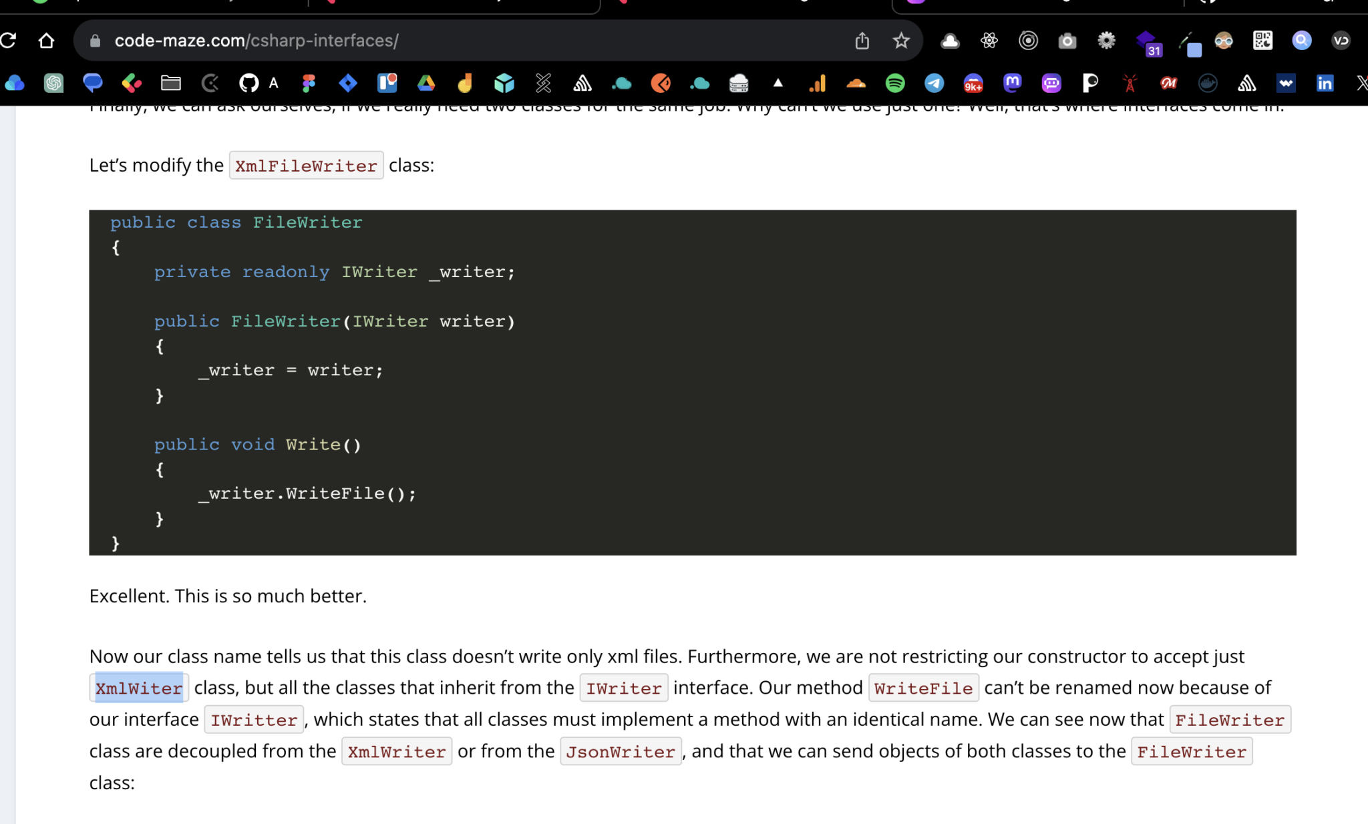Open the ChatGPT bookmark
1368x824 pixels.
pos(53,83)
